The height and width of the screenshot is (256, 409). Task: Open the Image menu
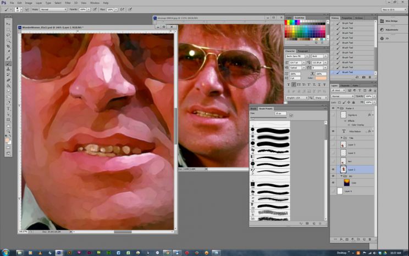pos(29,3)
